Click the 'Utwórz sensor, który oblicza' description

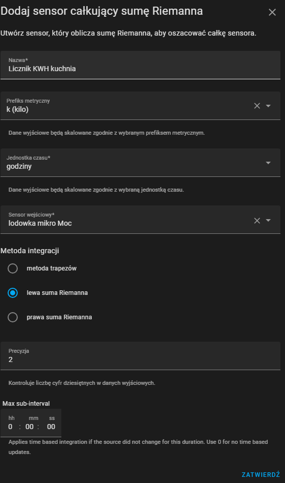click(x=128, y=33)
